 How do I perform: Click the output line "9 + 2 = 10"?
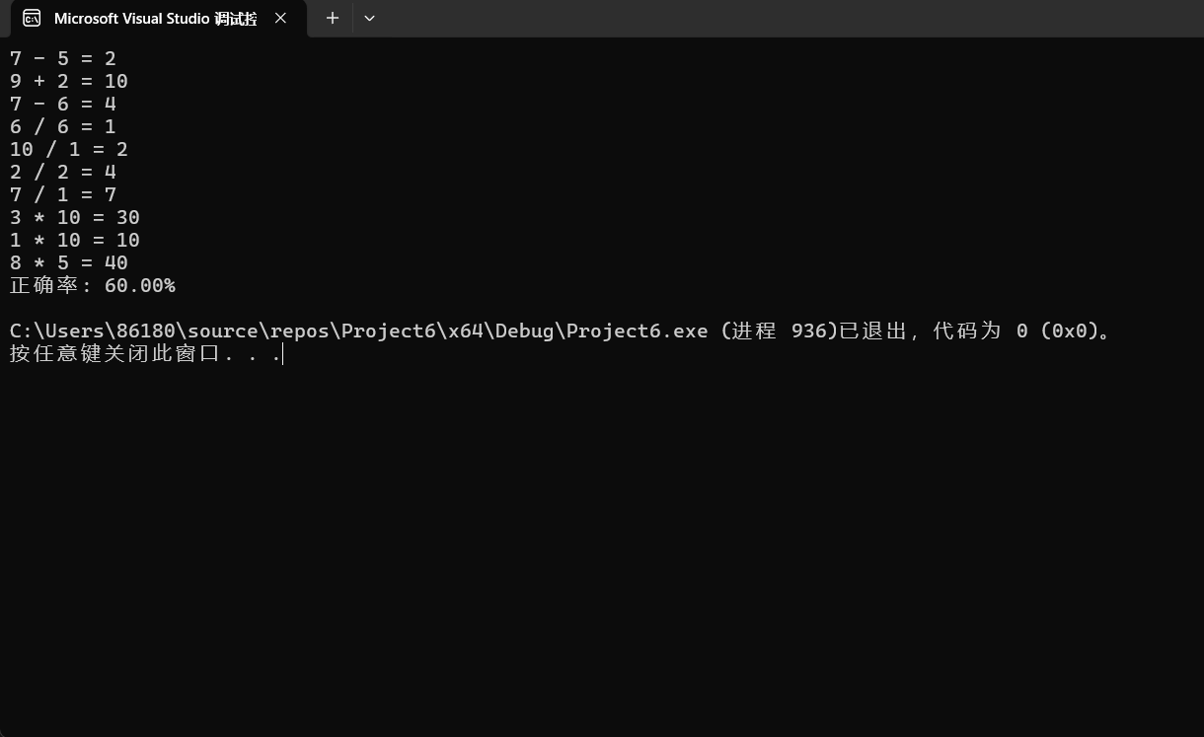69,82
